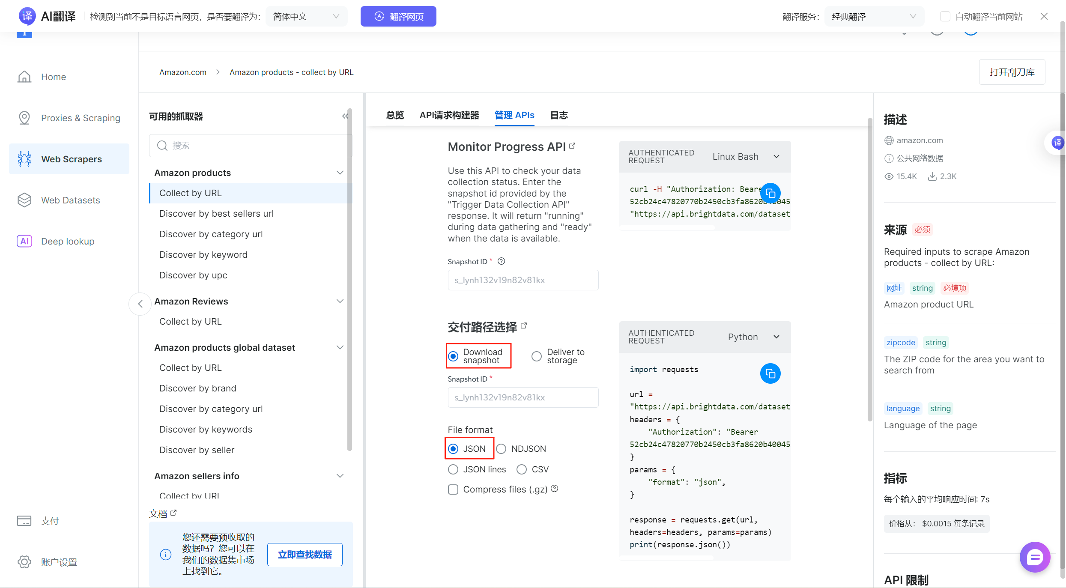
Task: Click the circular sidebar collapse arrow
Action: (140, 304)
